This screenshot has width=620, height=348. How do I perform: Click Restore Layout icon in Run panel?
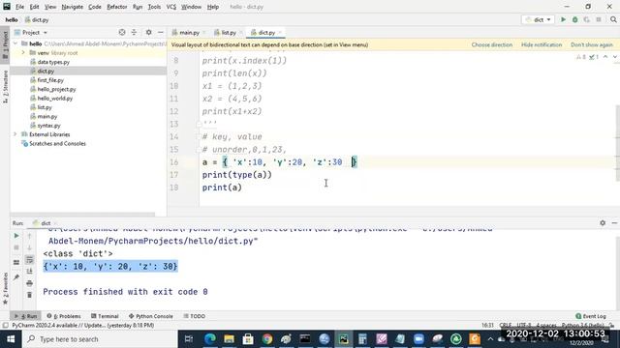[x=16, y=262]
